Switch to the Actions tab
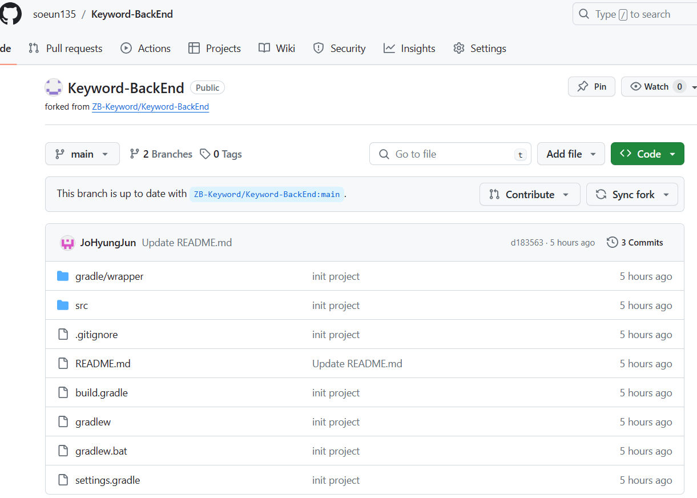The image size is (697, 498). click(x=146, y=49)
